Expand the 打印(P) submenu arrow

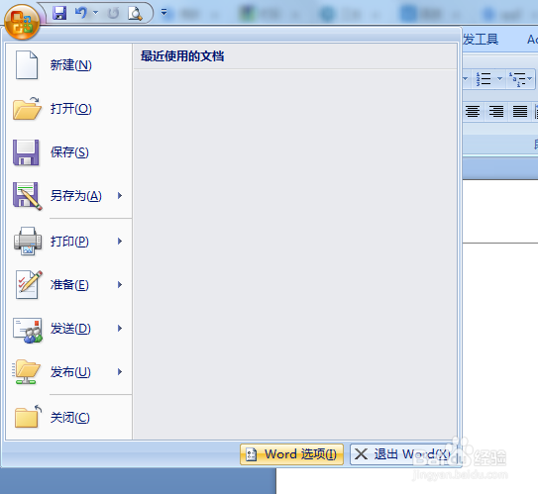point(120,242)
